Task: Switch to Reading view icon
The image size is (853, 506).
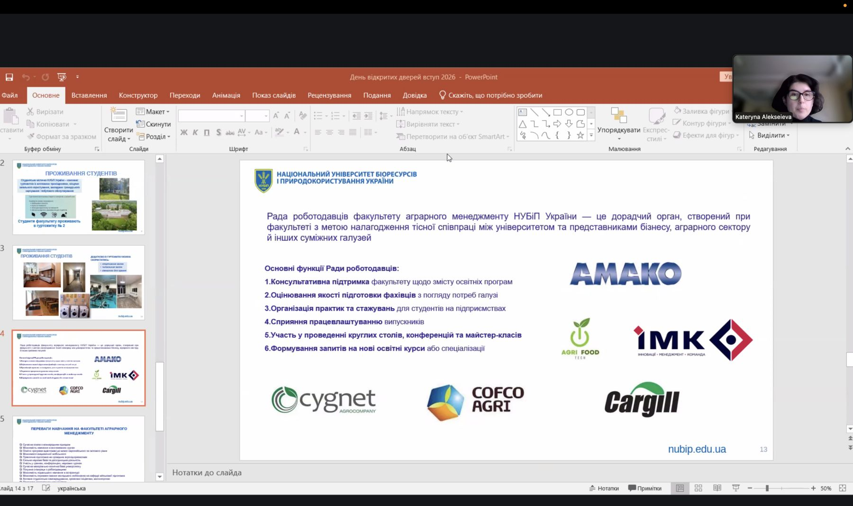Action: click(x=717, y=488)
